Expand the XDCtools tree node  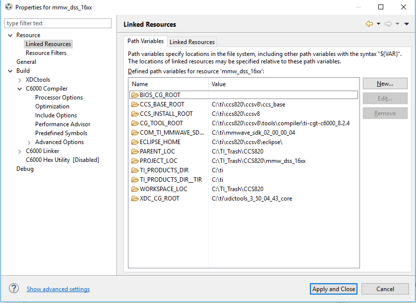click(20, 80)
